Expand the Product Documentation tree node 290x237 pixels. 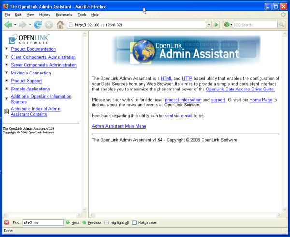6,49
